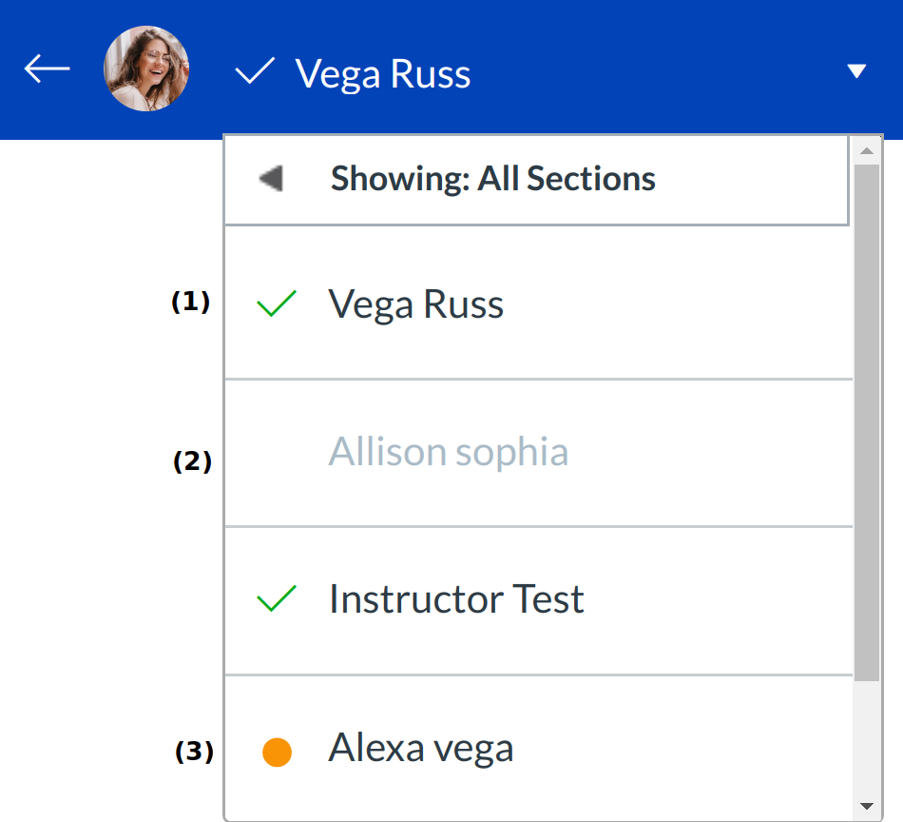Viewport: 903px width, 822px height.
Task: Click the (1) annotation label
Action: (x=190, y=303)
